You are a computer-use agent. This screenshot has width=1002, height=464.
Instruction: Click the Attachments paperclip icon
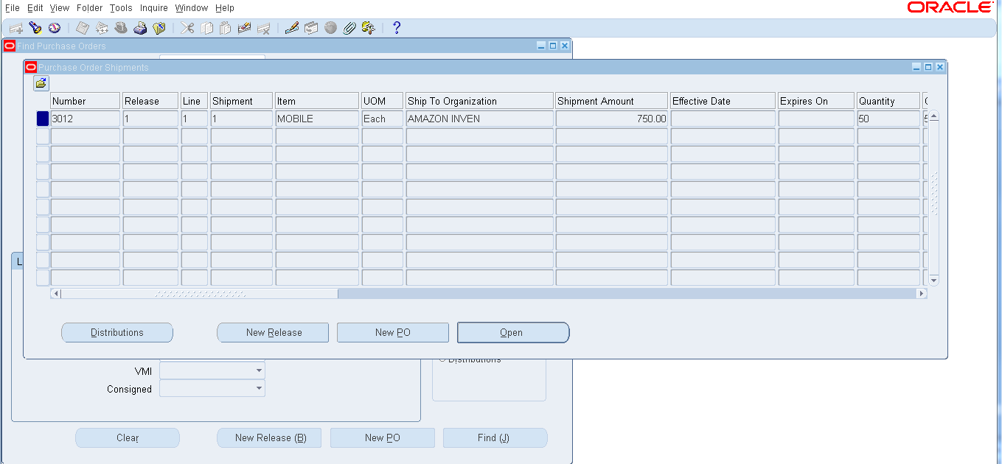349,28
